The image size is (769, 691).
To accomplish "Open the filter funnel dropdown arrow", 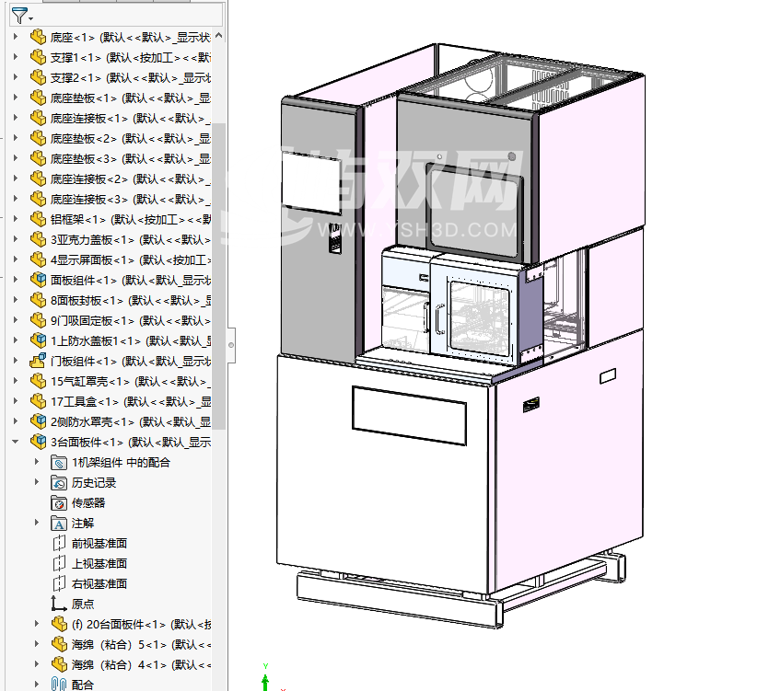I will click(x=31, y=19).
